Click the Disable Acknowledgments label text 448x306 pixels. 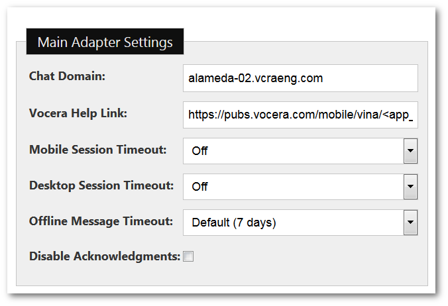[x=104, y=256]
